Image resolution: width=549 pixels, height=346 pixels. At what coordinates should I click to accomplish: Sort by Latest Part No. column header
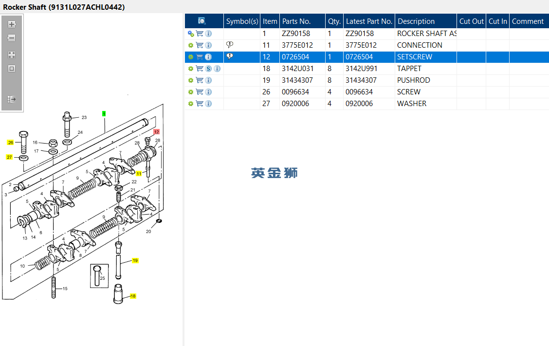tap(369, 21)
